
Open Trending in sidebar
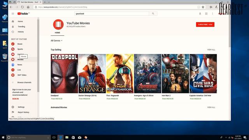coord(21,27)
